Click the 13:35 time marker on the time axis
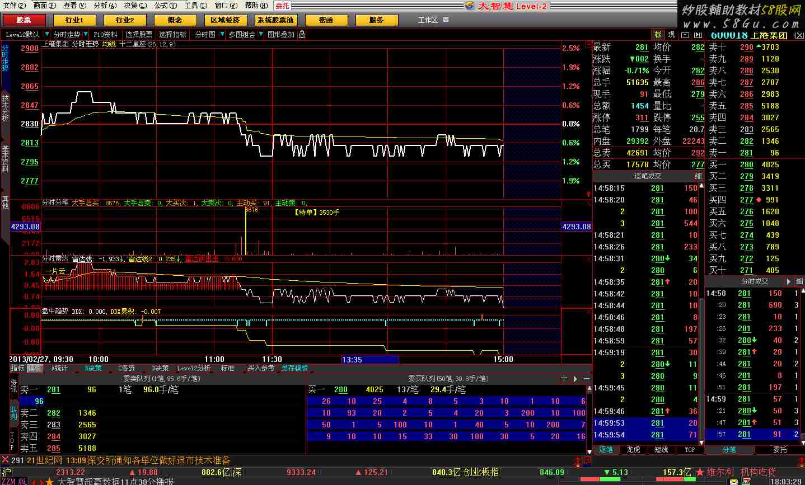 tap(370, 359)
